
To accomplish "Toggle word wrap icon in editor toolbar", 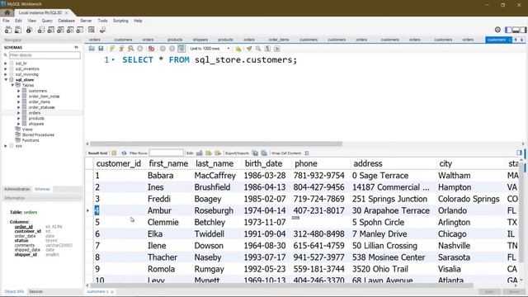I will pos(277,49).
